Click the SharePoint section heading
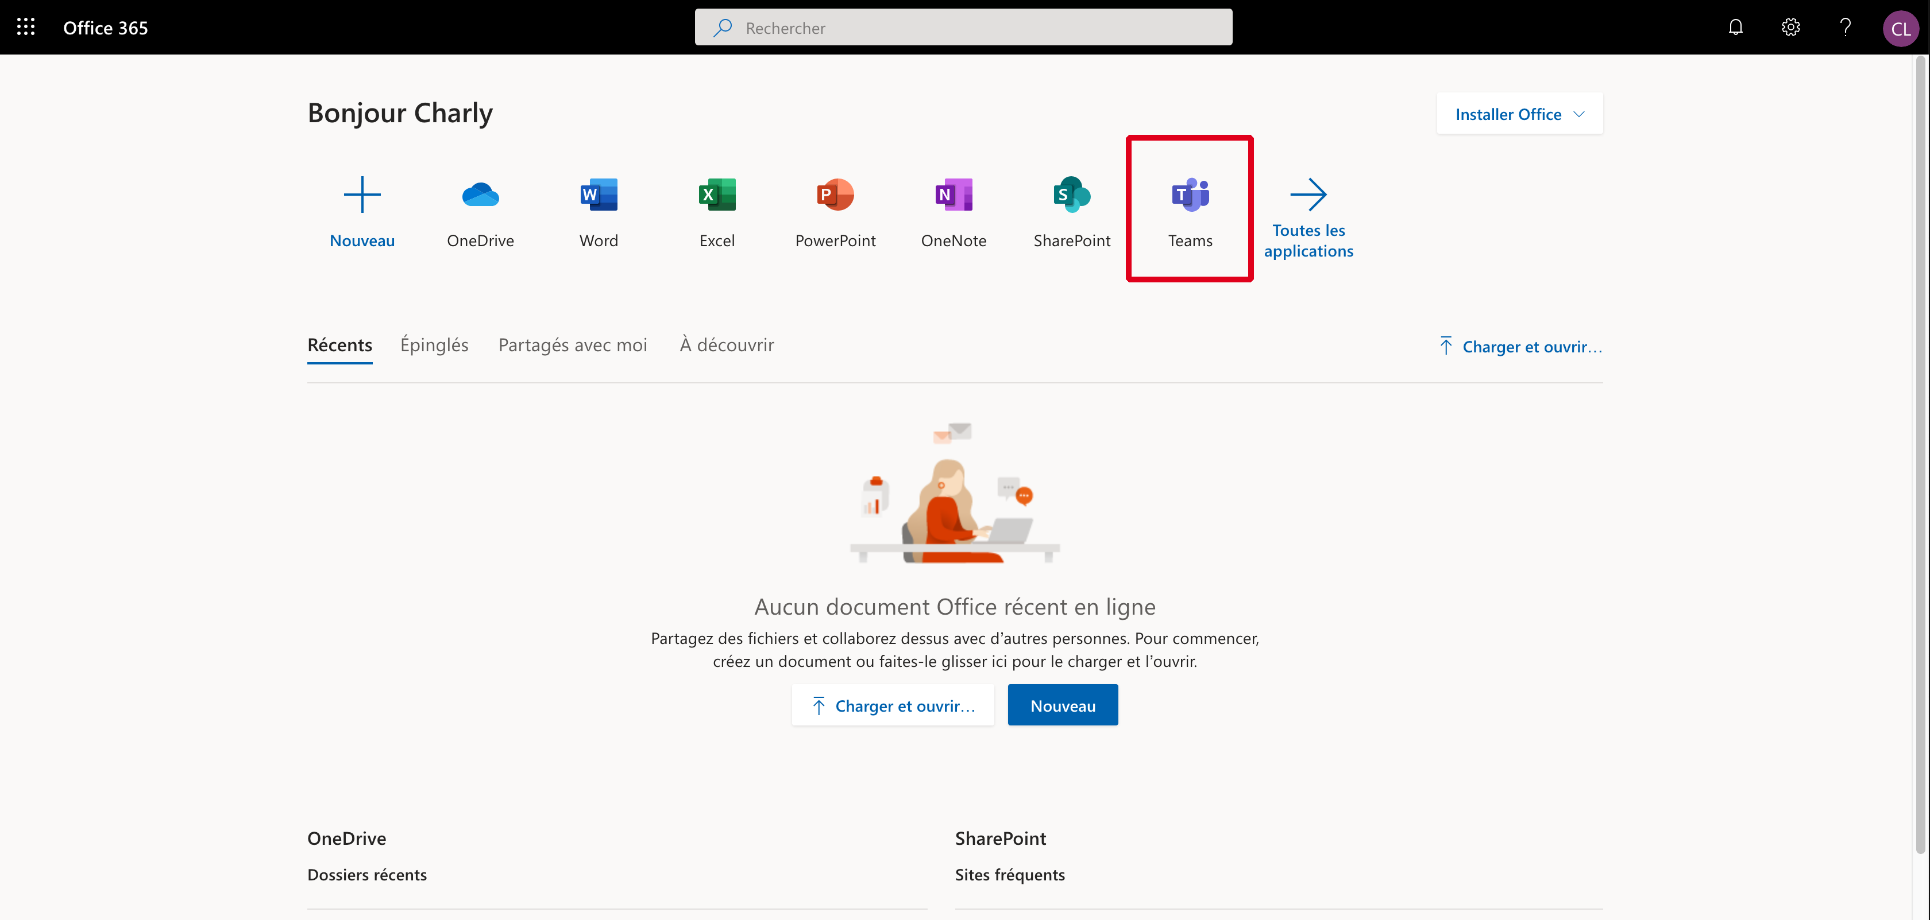 [1000, 839]
